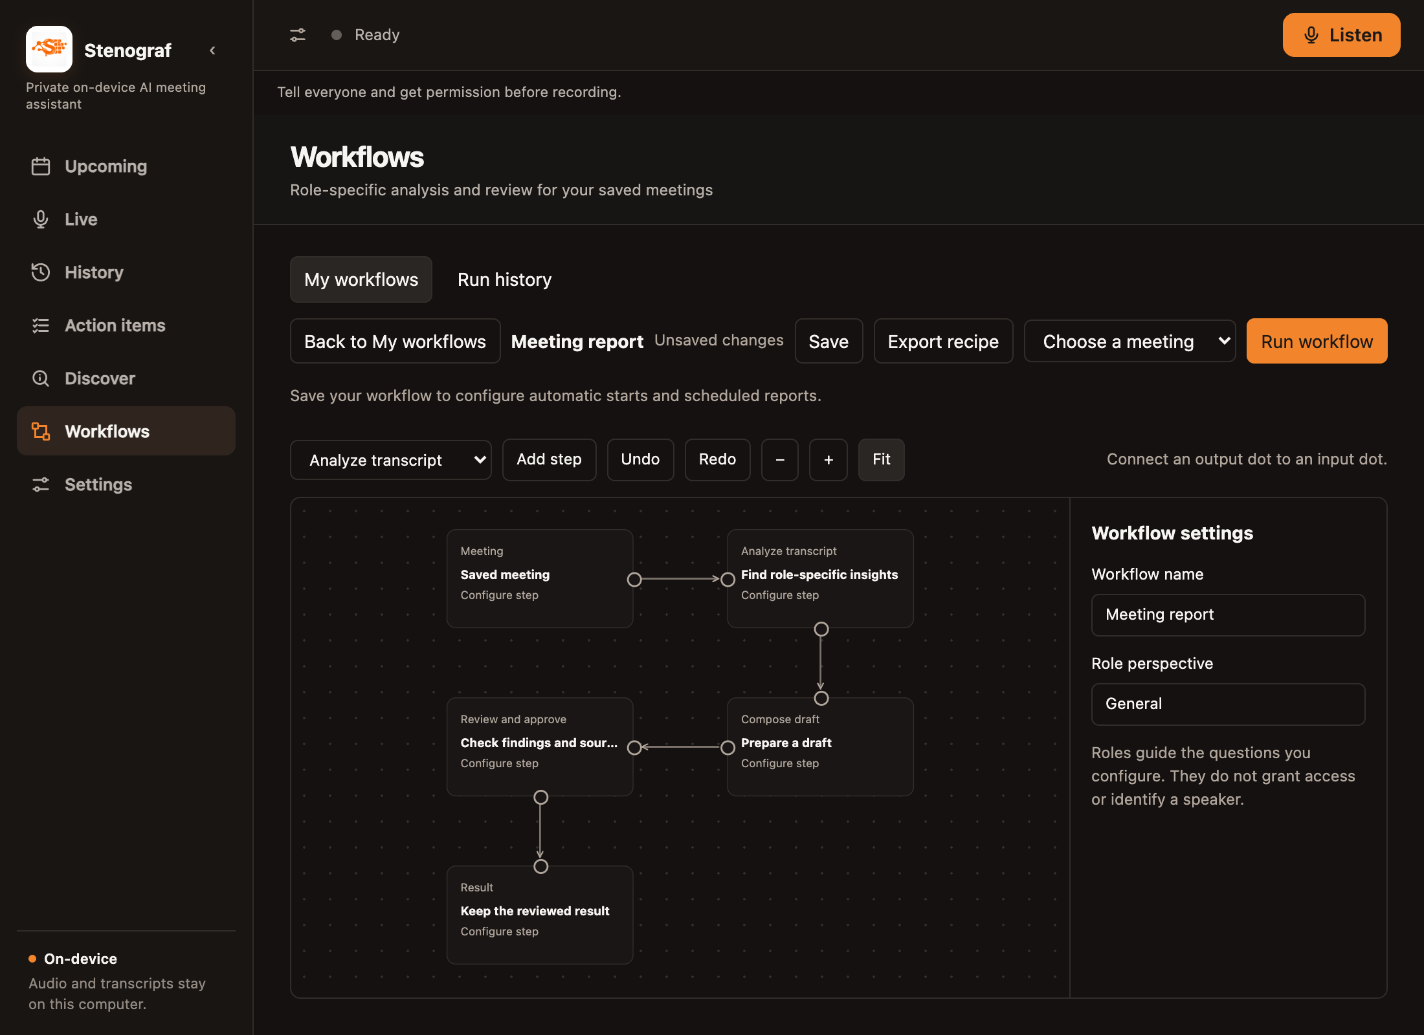Edit the Workflow name field
Screen dimensions: 1424x1035
(1228, 615)
